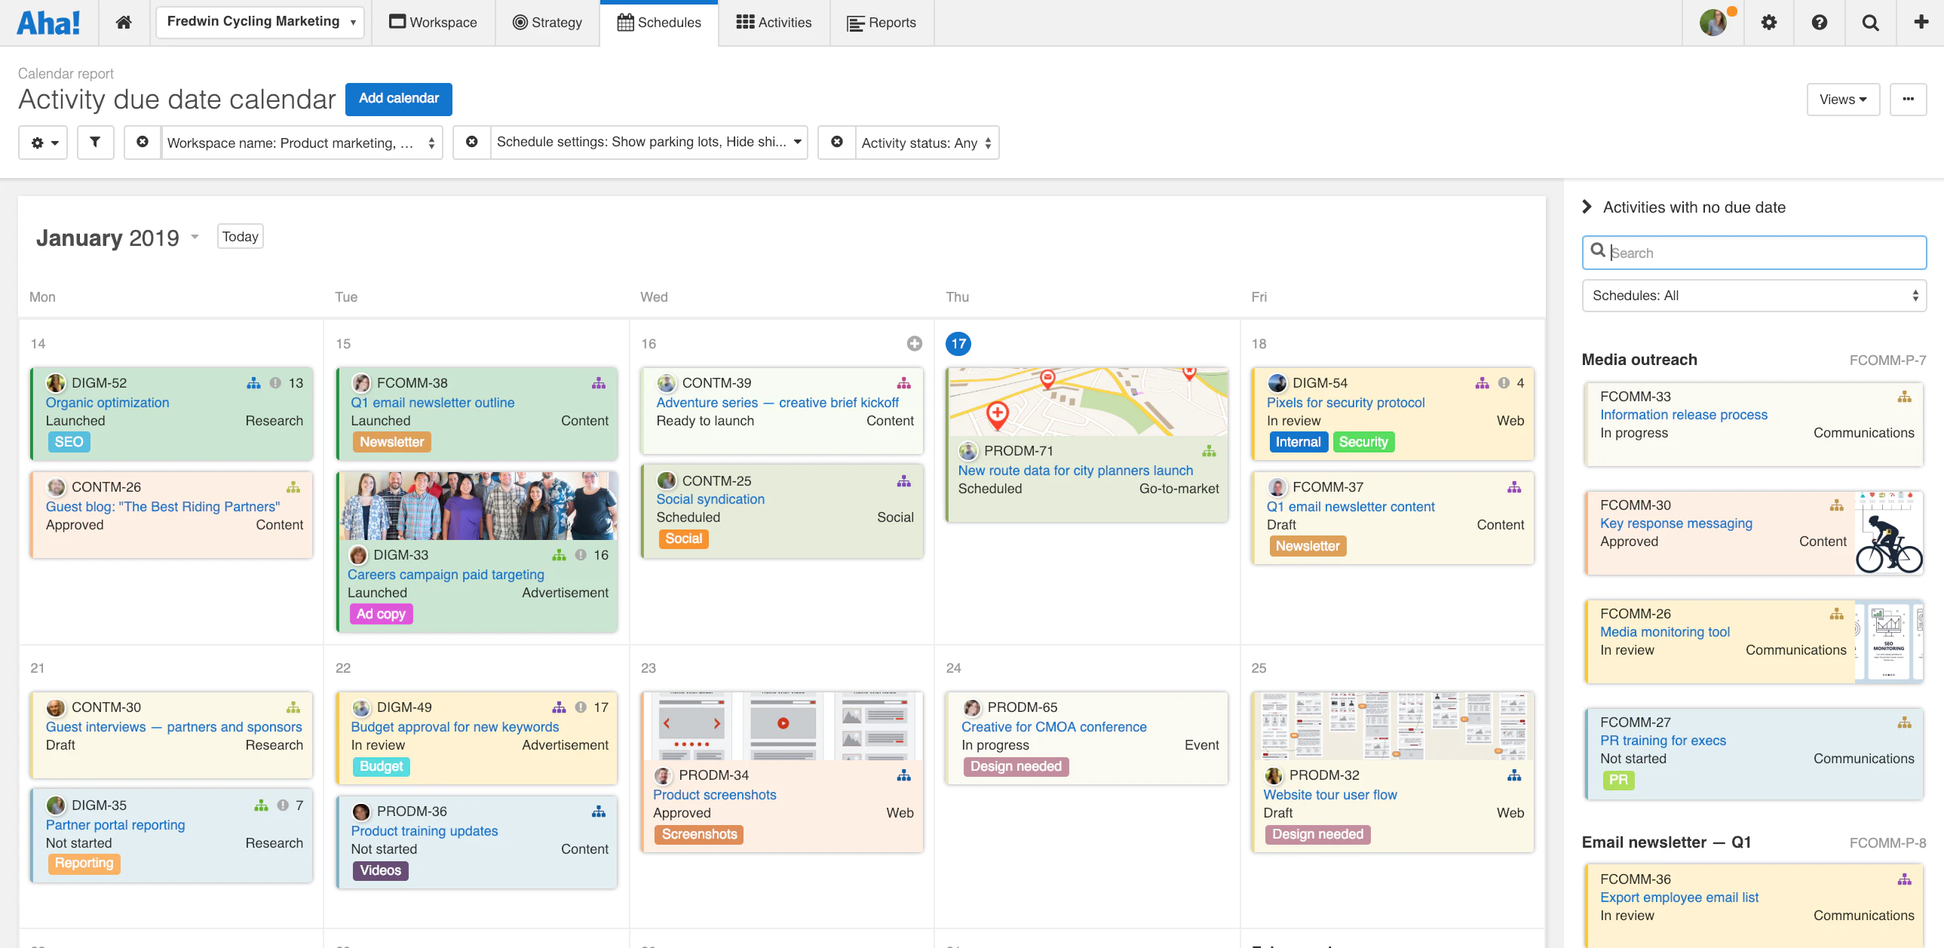Click the plus icon in top bar
1944x948 pixels.
[1921, 23]
